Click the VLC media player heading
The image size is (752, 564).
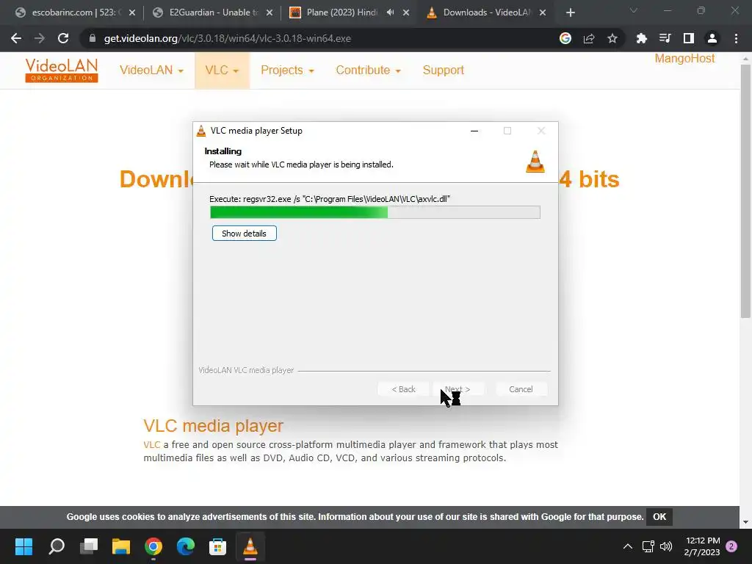[x=214, y=426]
